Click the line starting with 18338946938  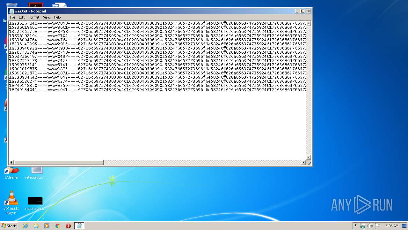[x=157, y=48]
